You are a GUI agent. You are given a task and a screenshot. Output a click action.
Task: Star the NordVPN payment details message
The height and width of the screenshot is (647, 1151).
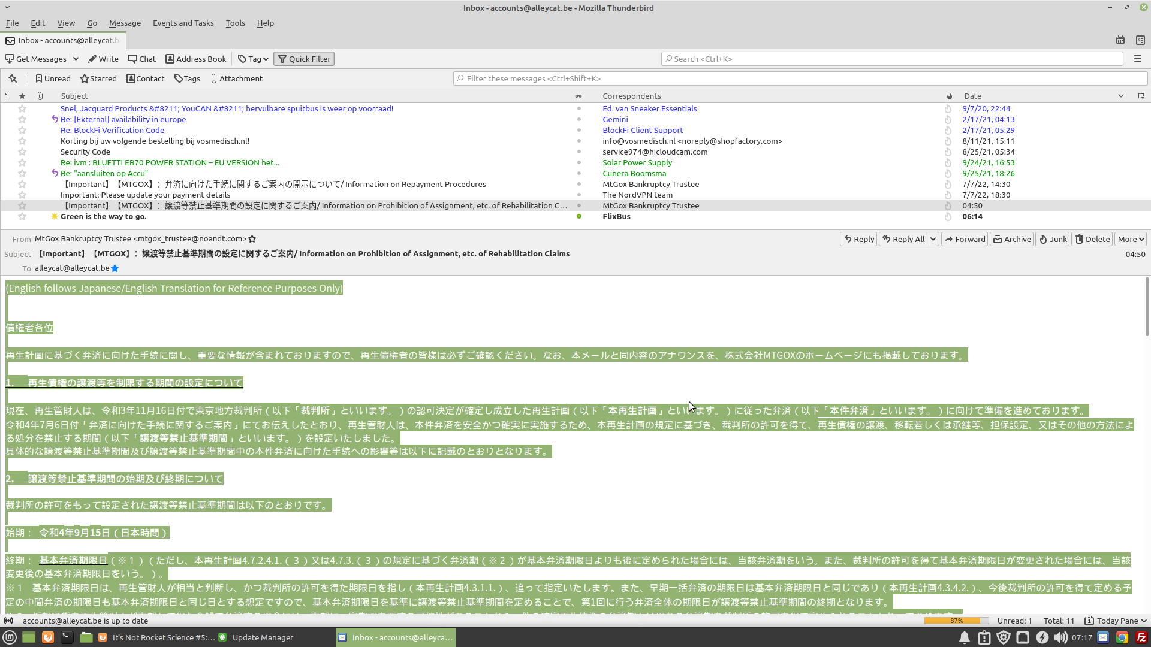click(22, 195)
